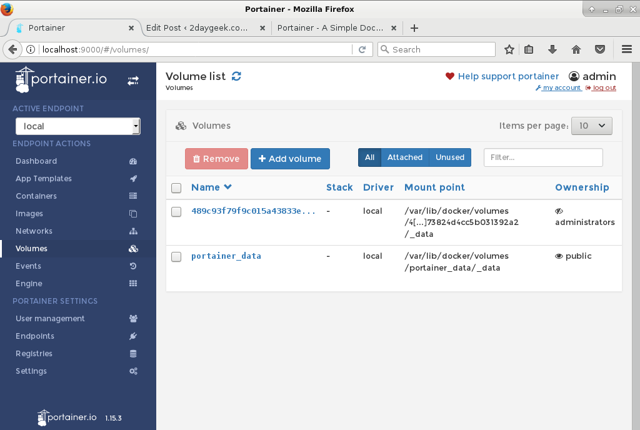Reload the page using the Firefox reload button

(x=362, y=49)
